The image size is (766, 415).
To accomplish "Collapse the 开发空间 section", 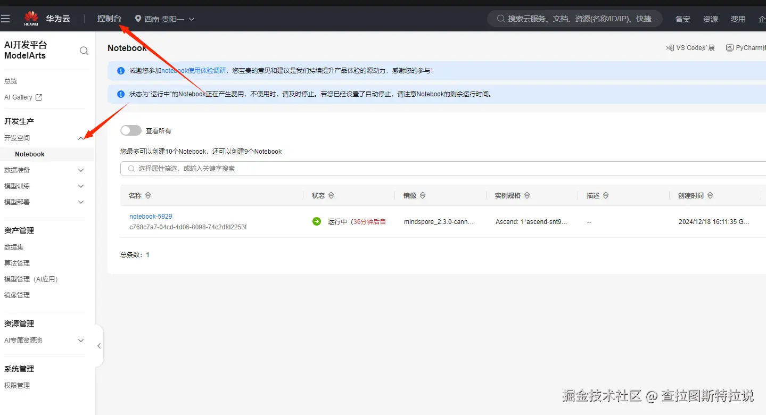I will [x=81, y=138].
